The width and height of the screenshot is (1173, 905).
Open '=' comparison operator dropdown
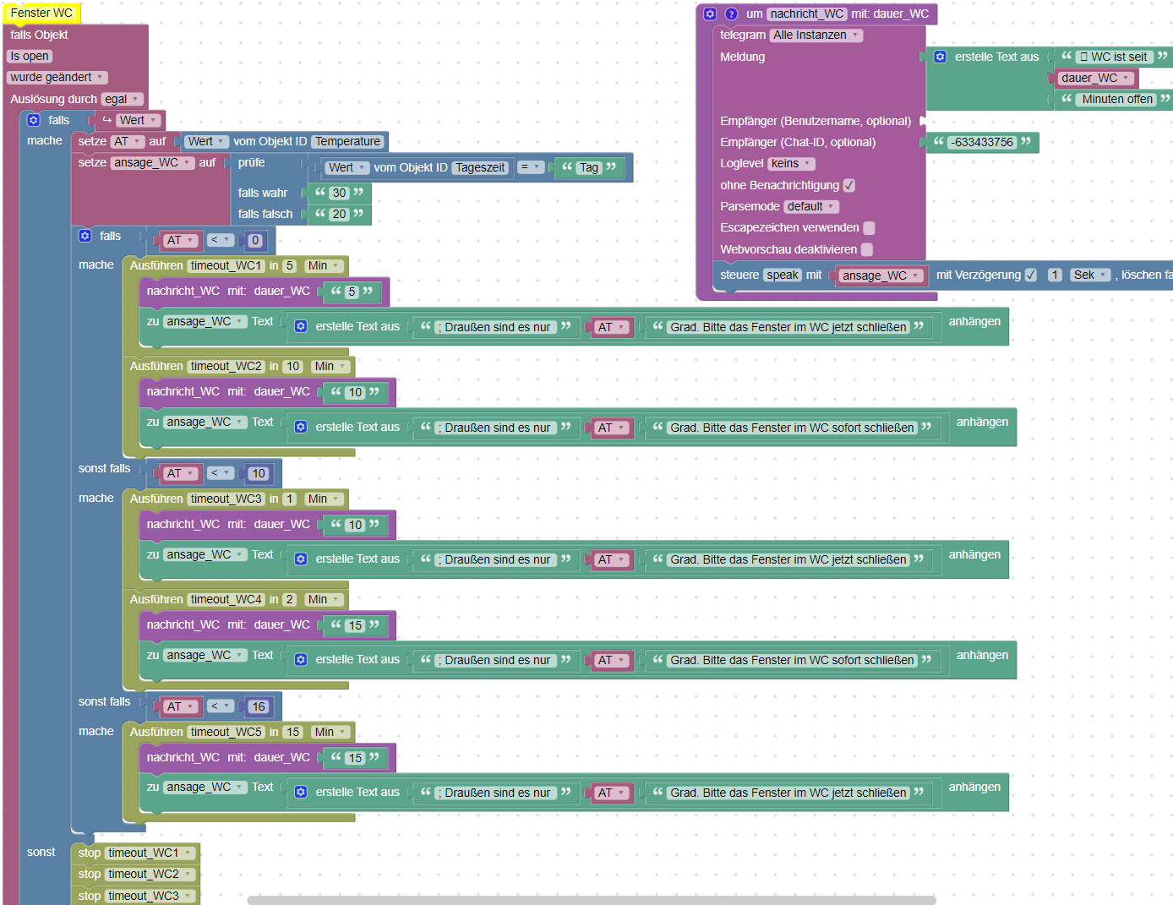[x=530, y=167]
